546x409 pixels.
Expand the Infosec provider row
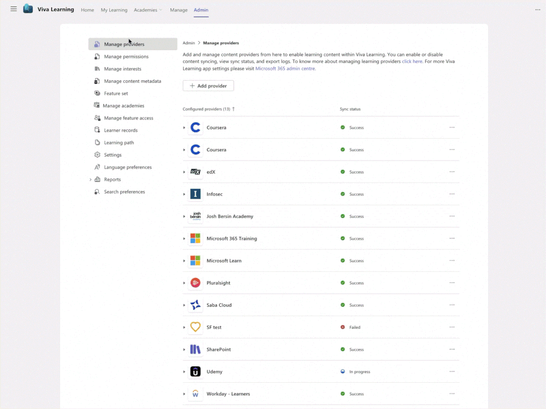tap(184, 194)
